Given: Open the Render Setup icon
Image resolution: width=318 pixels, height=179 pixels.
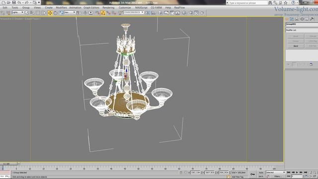Looking at the screenshot, I should tap(191, 13).
